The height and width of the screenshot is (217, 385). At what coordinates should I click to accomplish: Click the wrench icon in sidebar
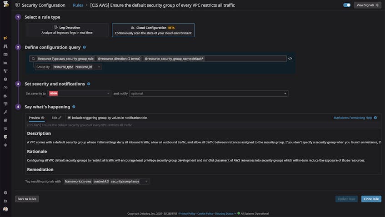pyautogui.click(x=5, y=112)
